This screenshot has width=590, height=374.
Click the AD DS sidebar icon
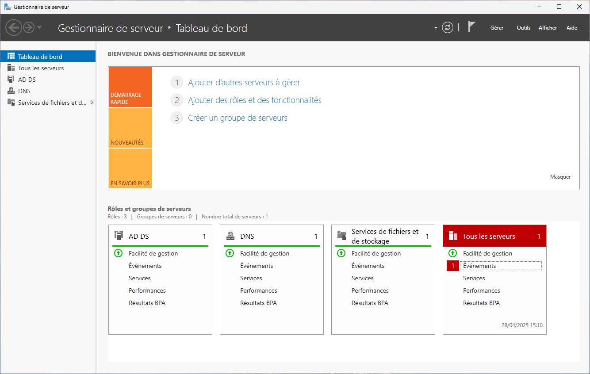(x=11, y=80)
